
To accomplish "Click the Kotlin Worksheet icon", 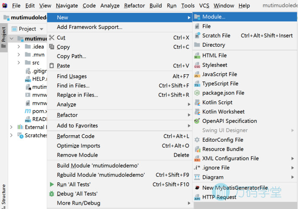I will 197,112.
